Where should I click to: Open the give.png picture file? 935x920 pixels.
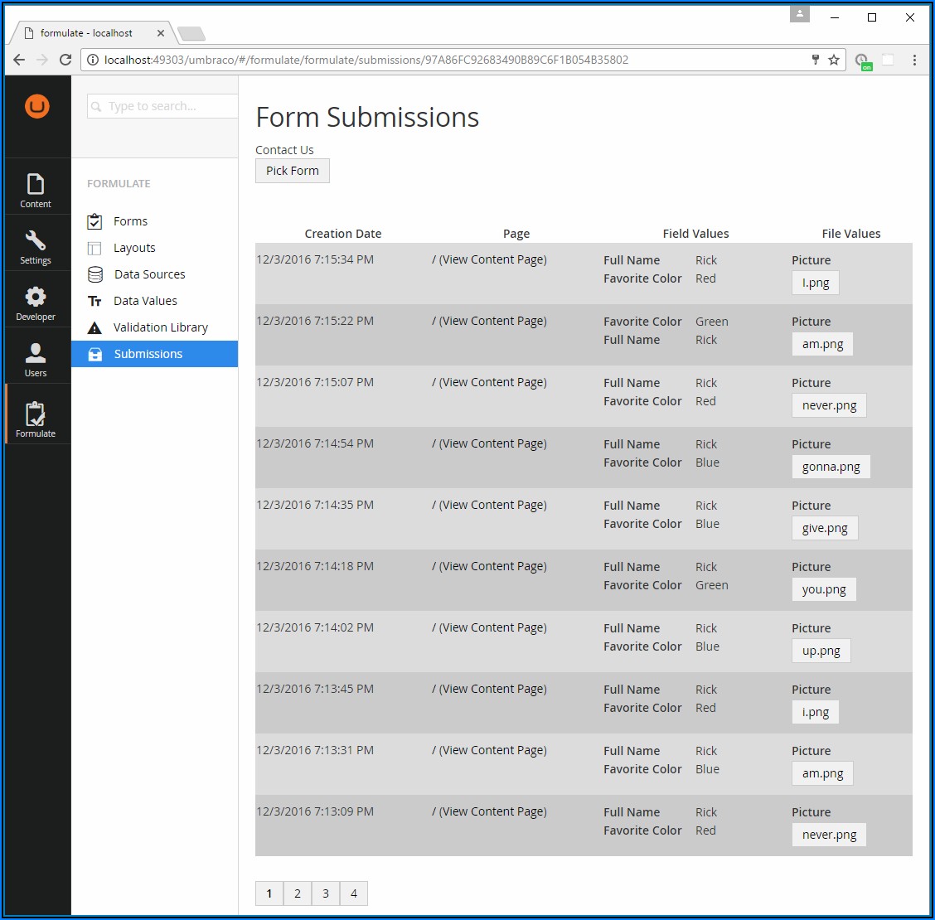(825, 528)
